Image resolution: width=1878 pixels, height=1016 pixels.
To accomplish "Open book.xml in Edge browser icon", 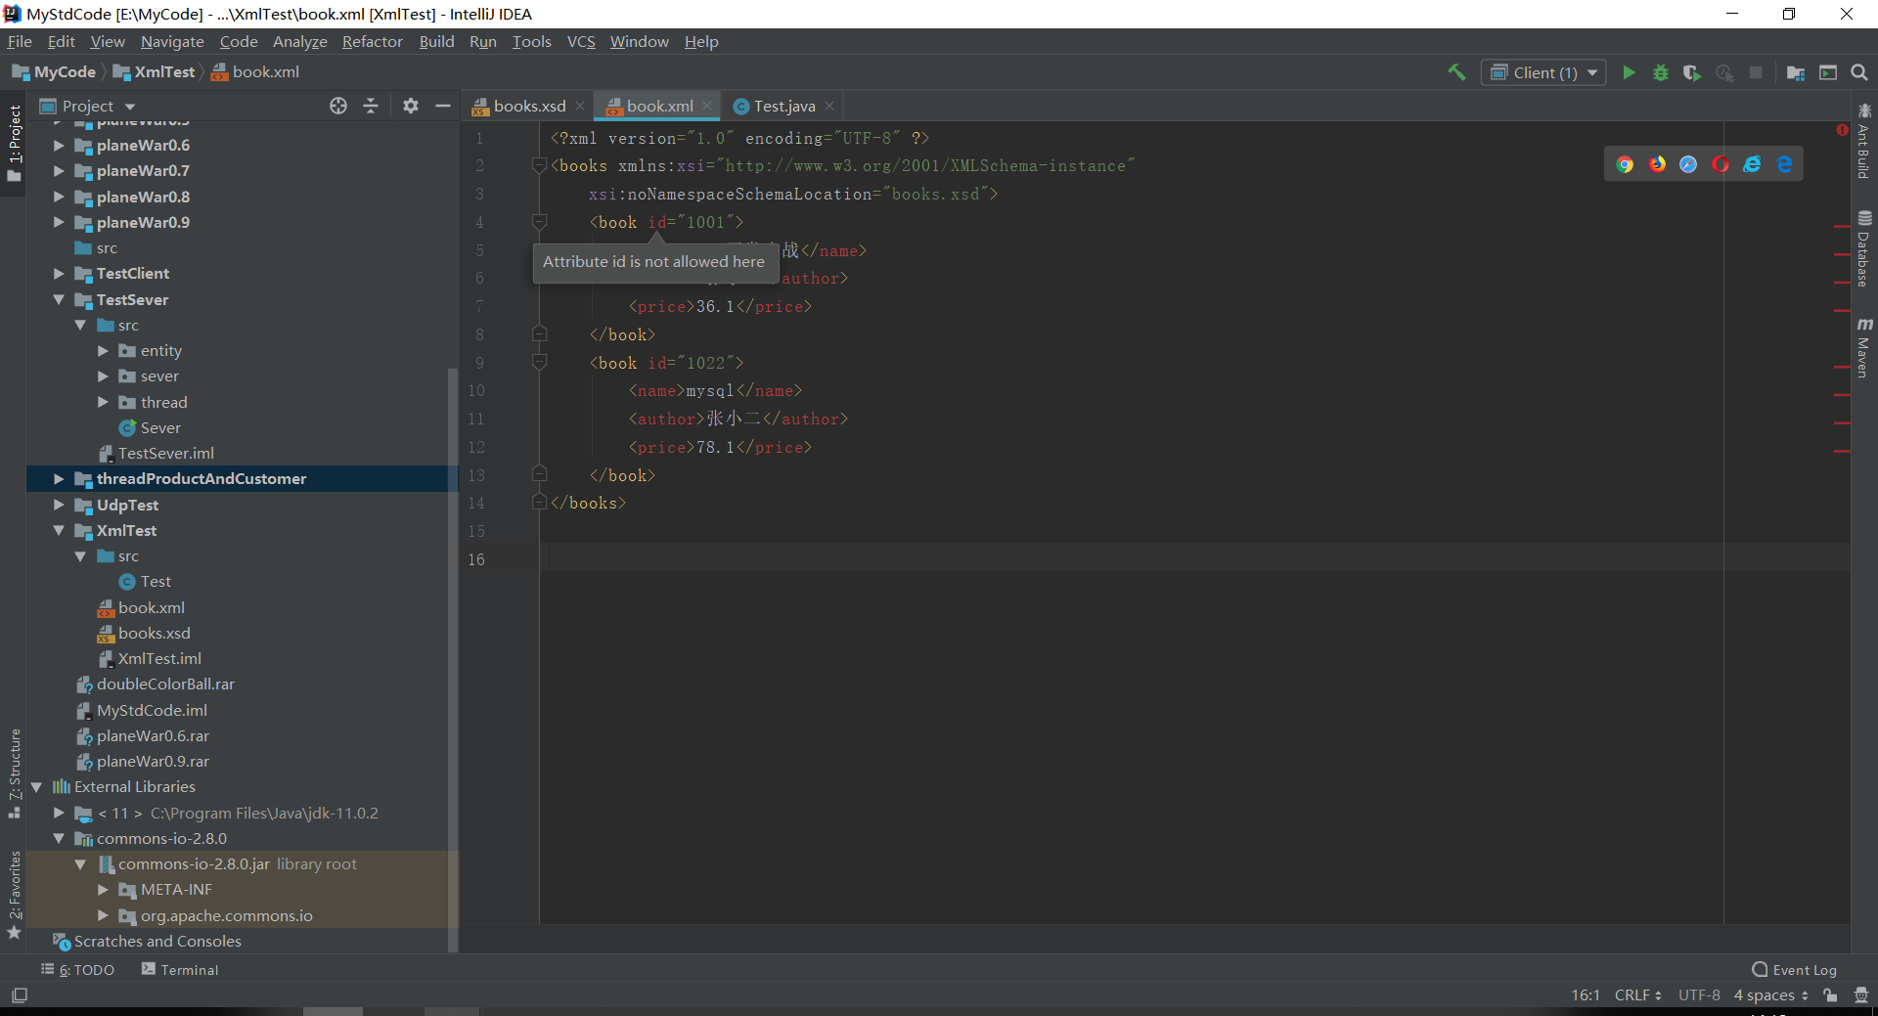I will [x=1784, y=164].
